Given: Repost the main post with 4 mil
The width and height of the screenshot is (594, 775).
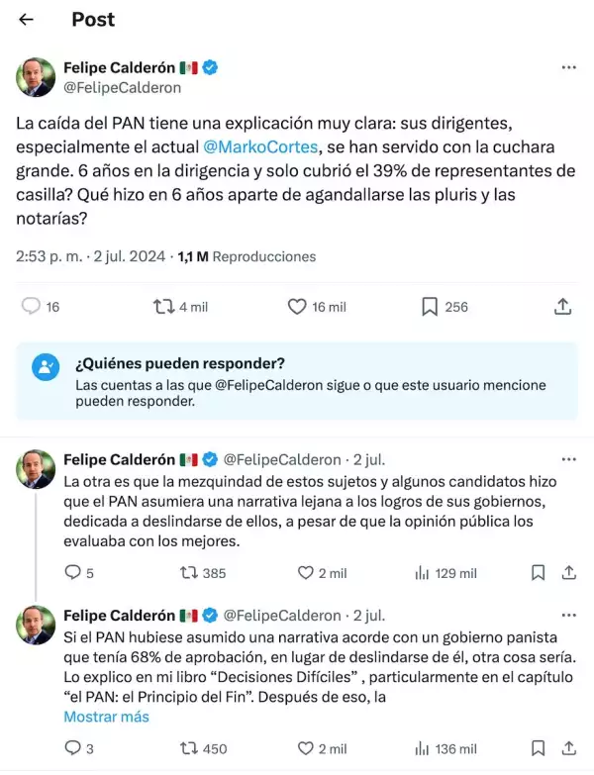Looking at the screenshot, I should 163,307.
